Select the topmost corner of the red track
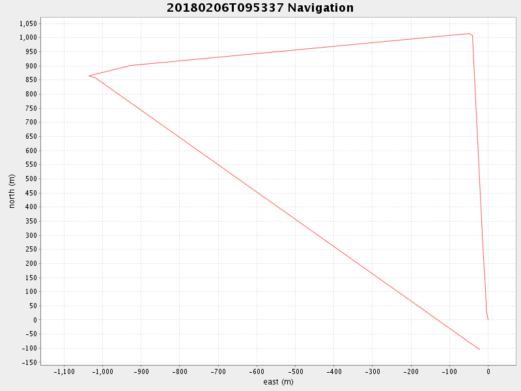This screenshot has width=521, height=391. click(x=469, y=33)
